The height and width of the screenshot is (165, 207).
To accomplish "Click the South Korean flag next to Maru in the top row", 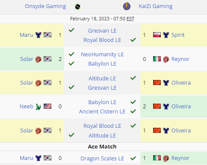I will tap(48, 35).
